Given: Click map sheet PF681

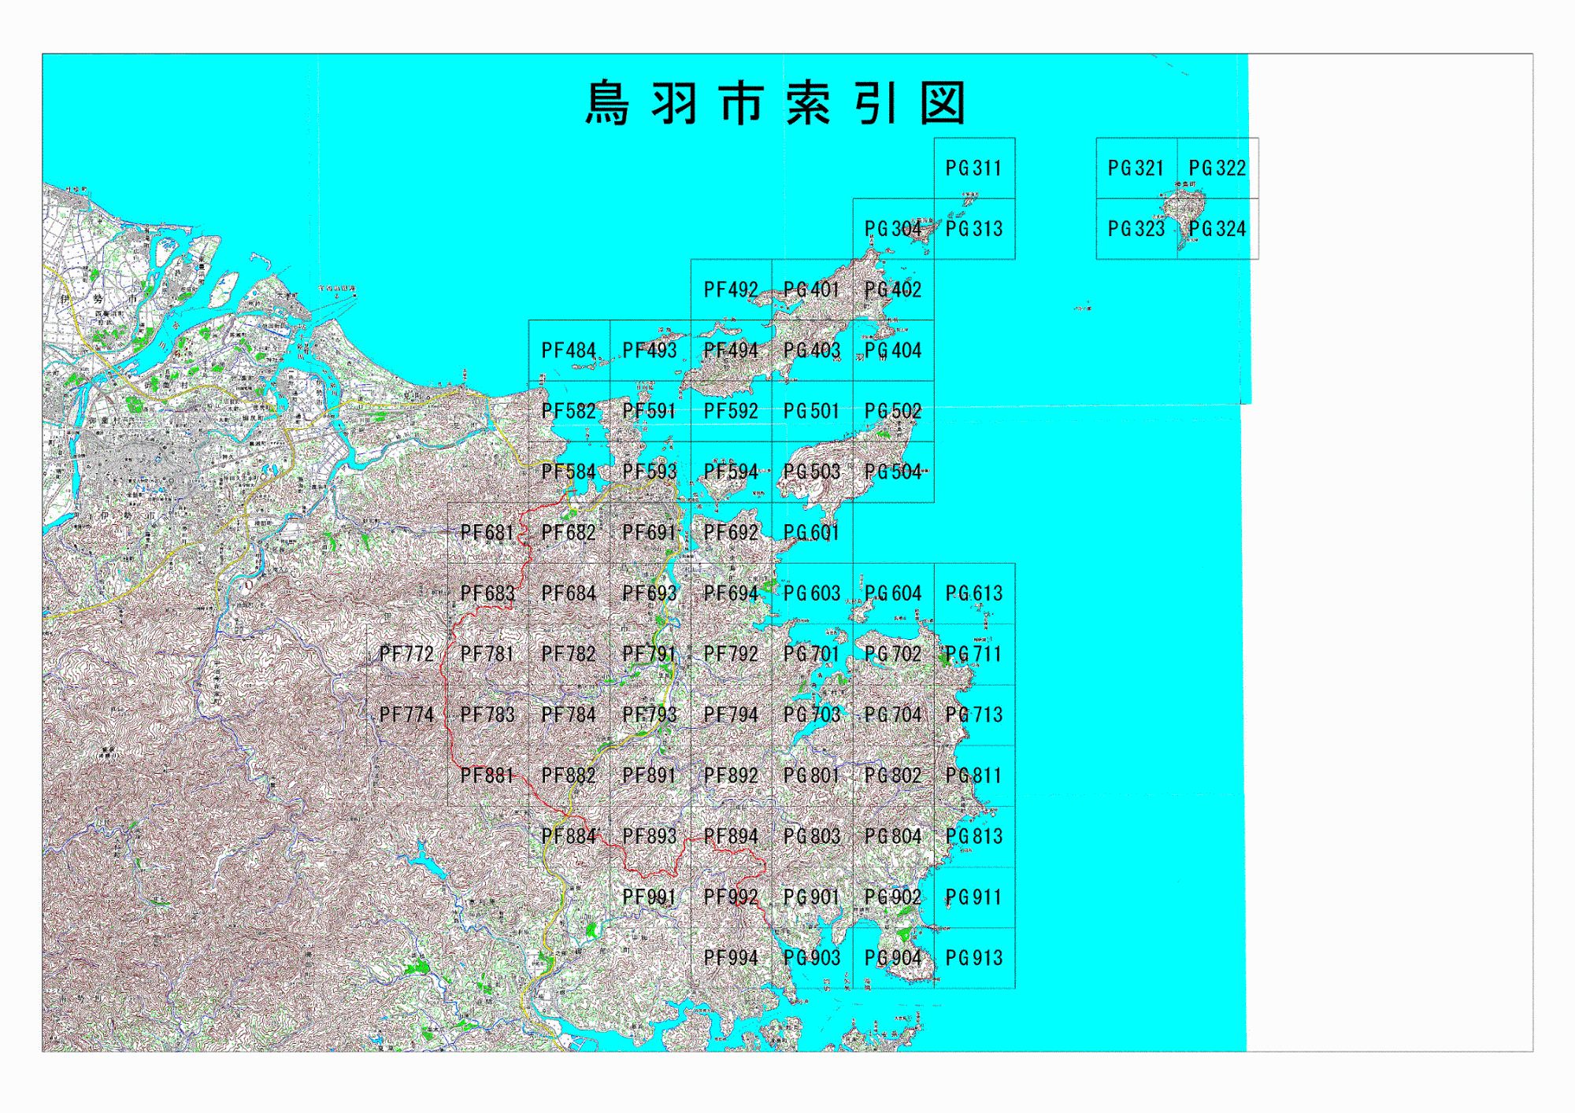Looking at the screenshot, I should (487, 533).
